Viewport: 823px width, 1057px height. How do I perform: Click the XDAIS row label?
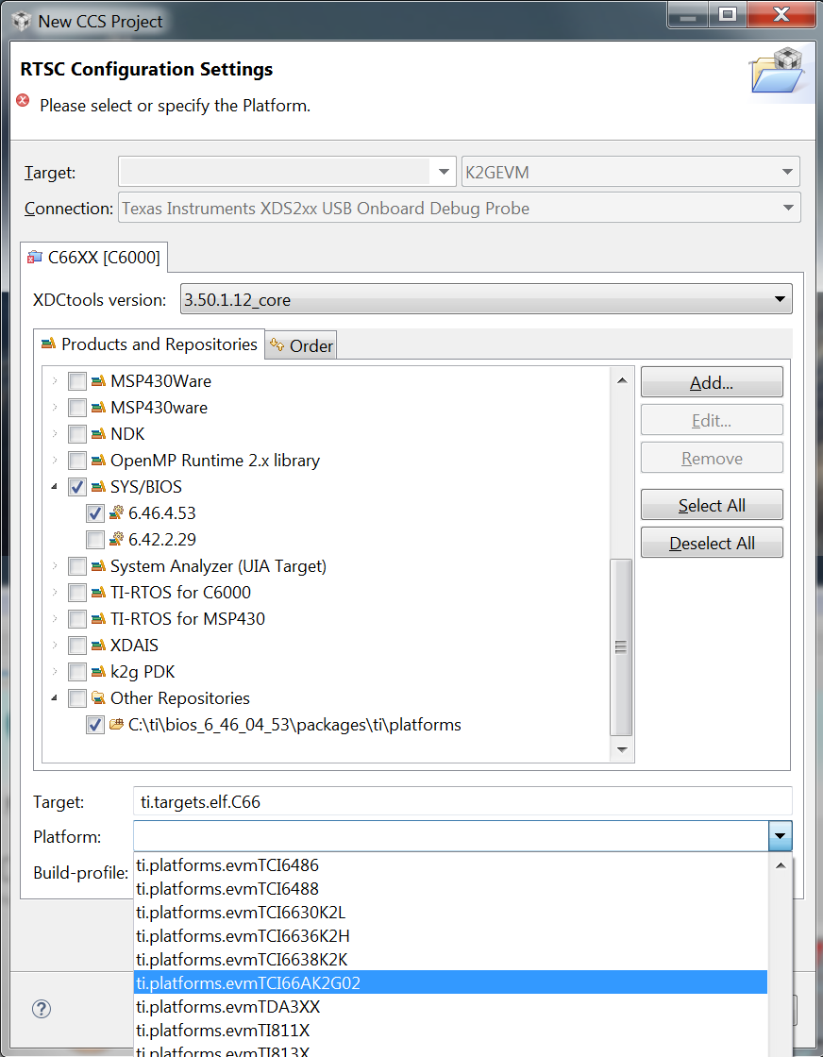pos(134,646)
